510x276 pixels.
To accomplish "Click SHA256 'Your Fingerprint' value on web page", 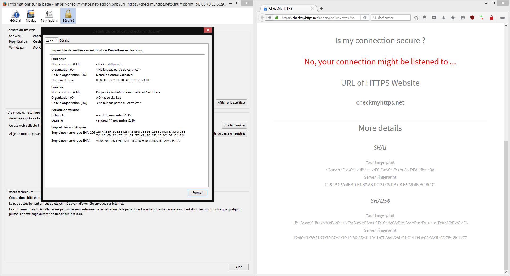I will (380, 223).
